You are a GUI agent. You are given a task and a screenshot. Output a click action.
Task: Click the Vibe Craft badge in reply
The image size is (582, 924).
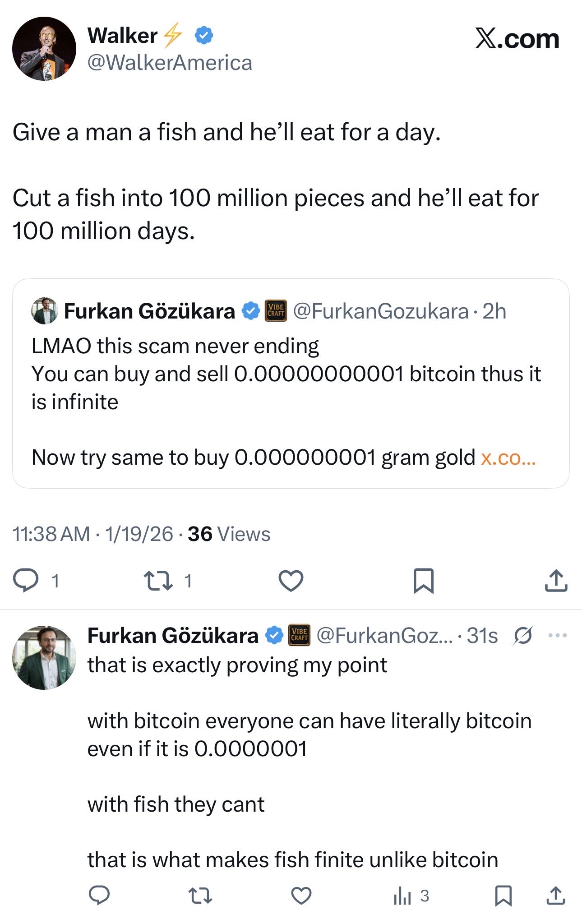pyautogui.click(x=299, y=635)
